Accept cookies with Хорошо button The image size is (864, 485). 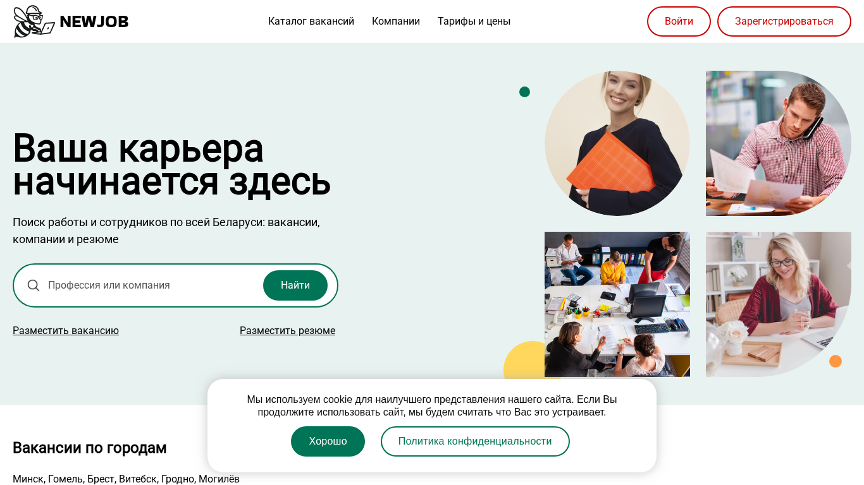pyautogui.click(x=328, y=441)
